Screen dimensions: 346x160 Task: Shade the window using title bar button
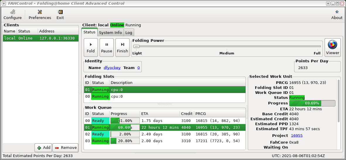[328, 3]
